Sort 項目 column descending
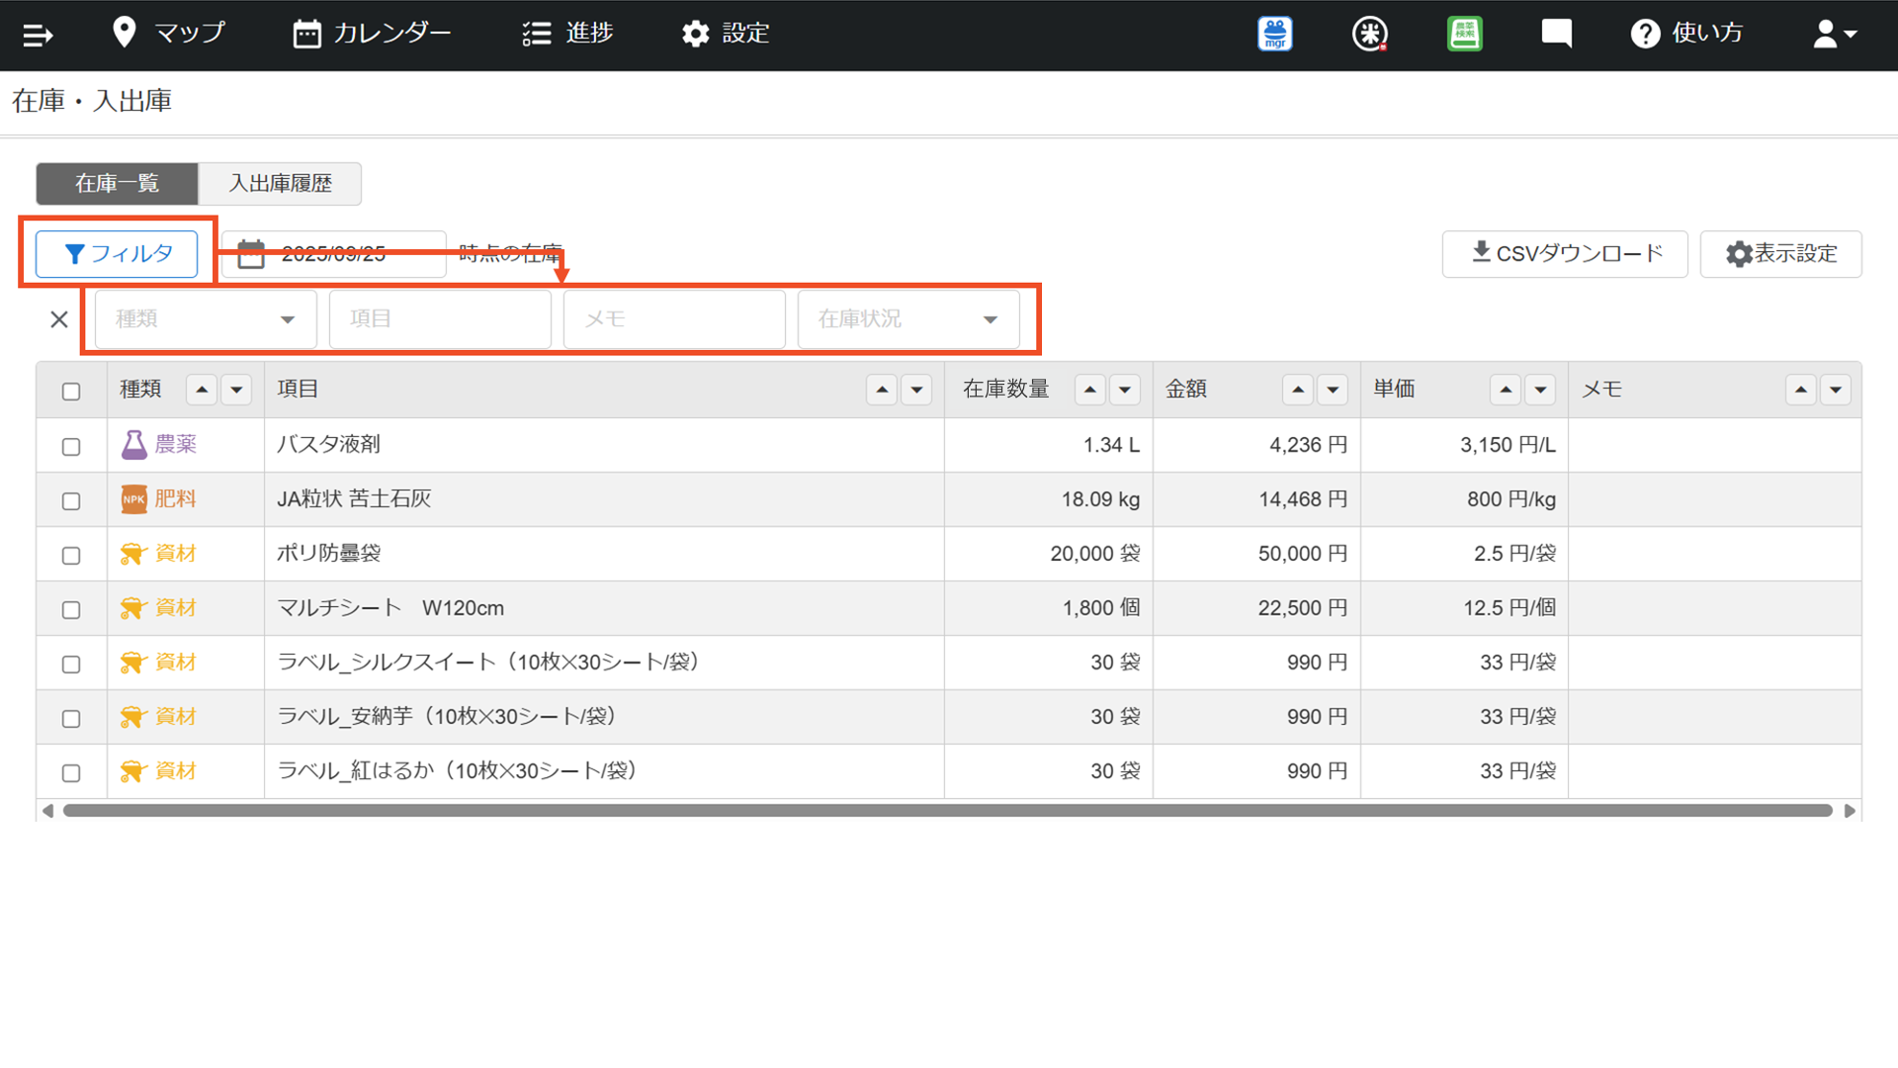Screen dimensions: 1898x1068 (x=917, y=390)
